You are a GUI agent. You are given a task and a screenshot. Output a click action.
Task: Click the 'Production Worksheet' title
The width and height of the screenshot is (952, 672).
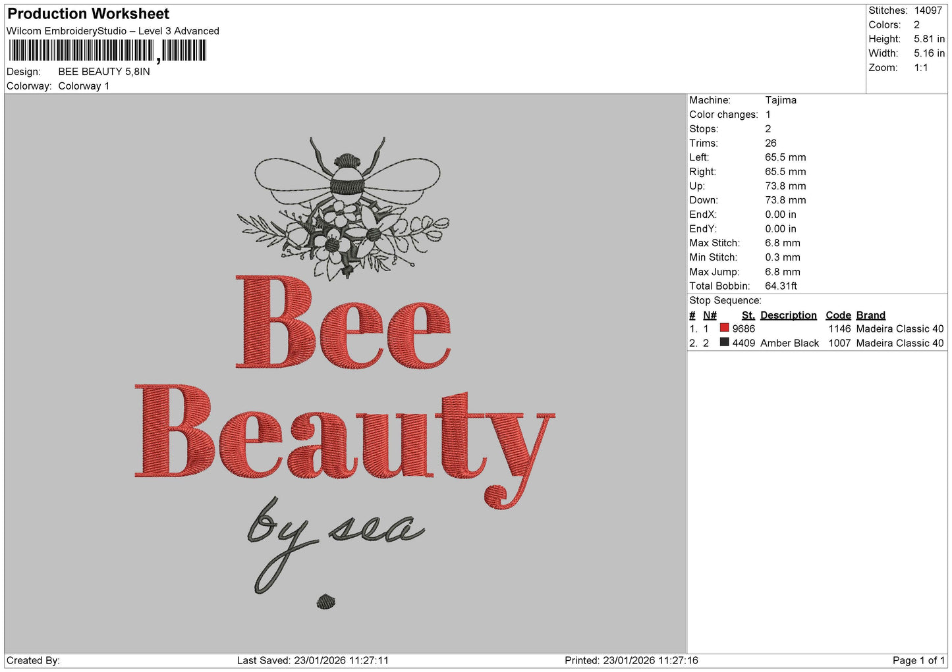click(x=88, y=14)
